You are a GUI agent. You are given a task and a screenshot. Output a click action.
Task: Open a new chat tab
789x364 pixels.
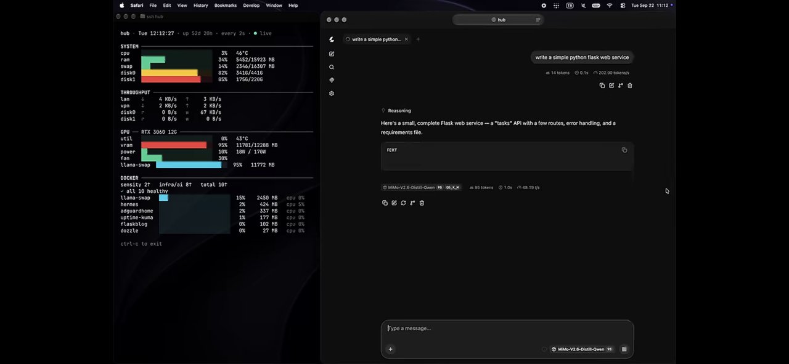click(418, 39)
